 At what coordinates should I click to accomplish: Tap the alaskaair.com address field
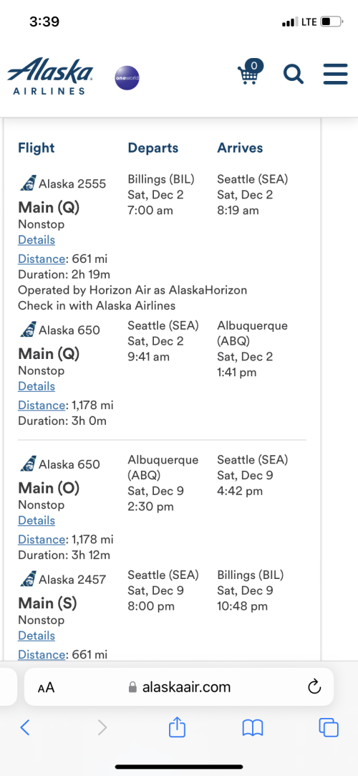pos(179,687)
